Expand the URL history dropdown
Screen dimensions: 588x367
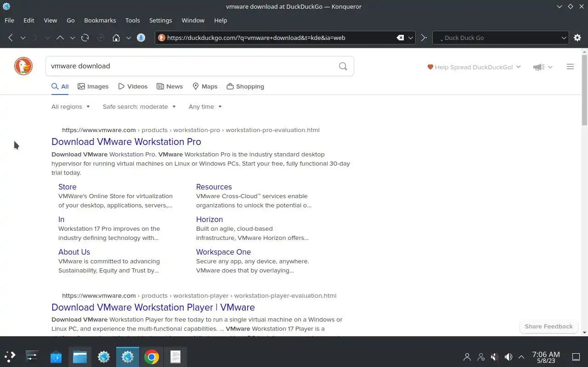click(x=411, y=38)
